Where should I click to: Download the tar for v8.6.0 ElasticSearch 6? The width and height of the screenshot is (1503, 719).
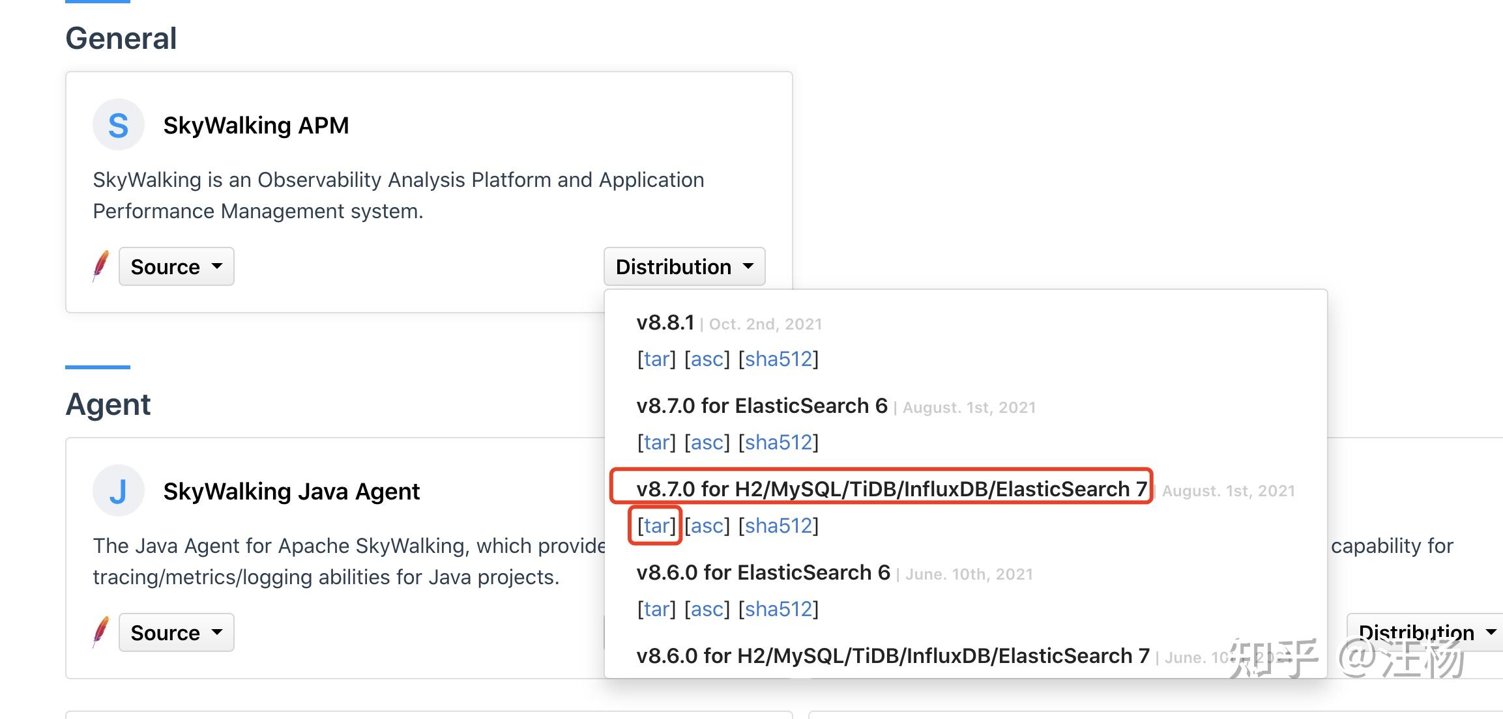[656, 609]
